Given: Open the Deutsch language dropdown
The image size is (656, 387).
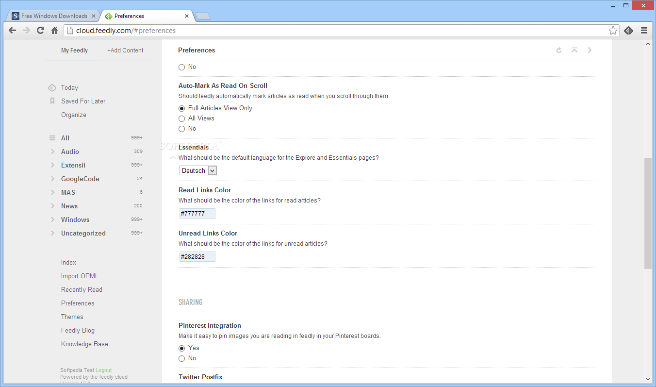Looking at the screenshot, I should click(x=198, y=170).
